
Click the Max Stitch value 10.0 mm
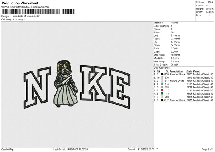coord(176,55)
